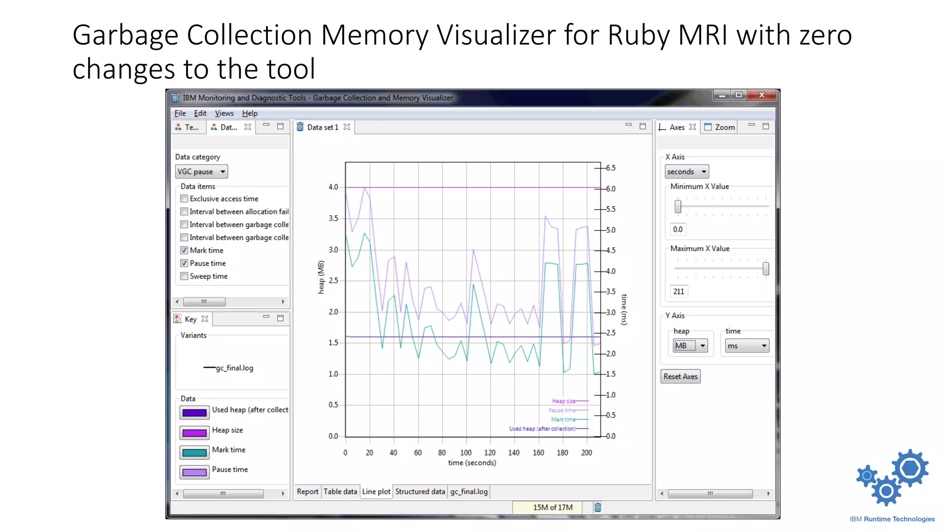The height and width of the screenshot is (532, 946).
Task: Check Interval between allocation fail option
Action: pyautogui.click(x=184, y=212)
